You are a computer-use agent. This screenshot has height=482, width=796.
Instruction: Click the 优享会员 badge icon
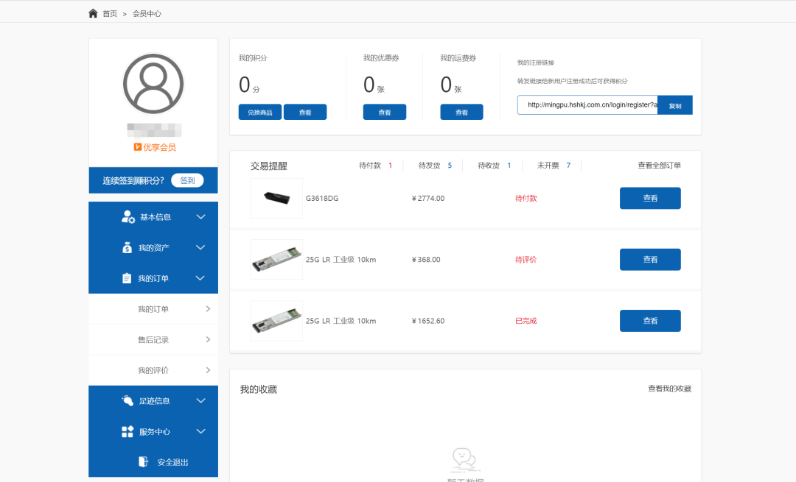tap(137, 147)
